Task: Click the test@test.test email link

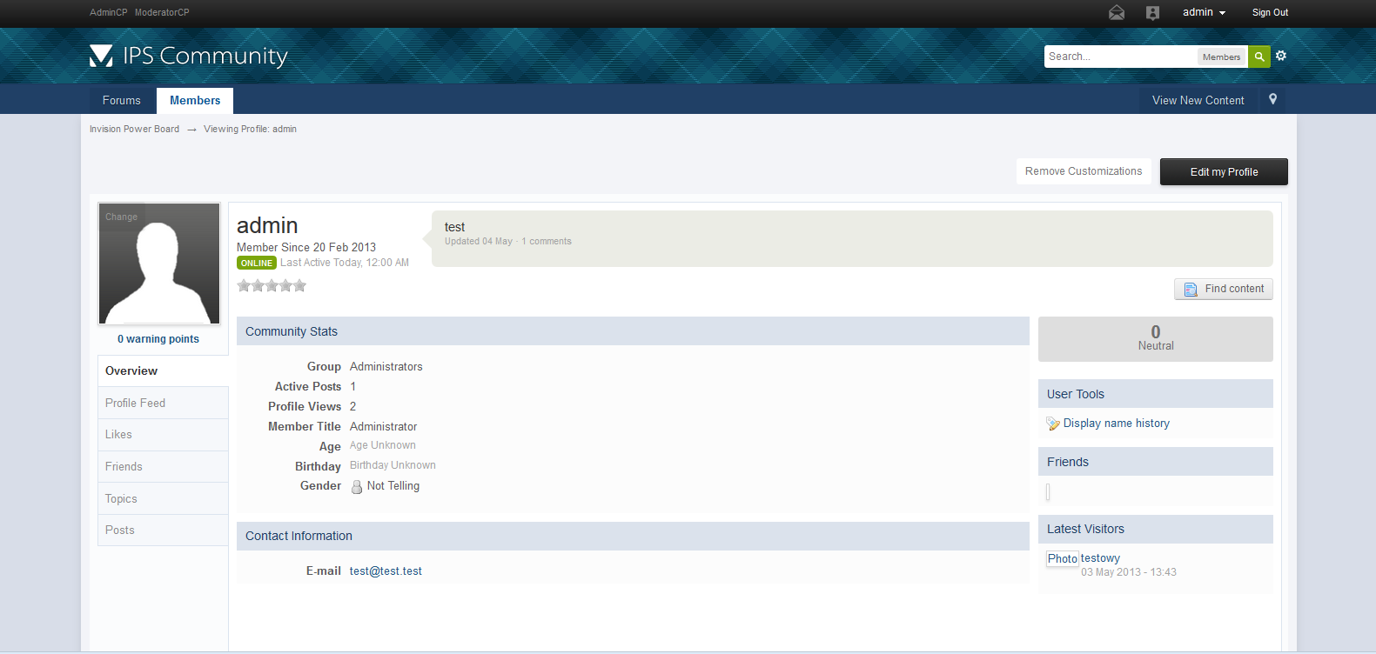Action: pos(386,571)
